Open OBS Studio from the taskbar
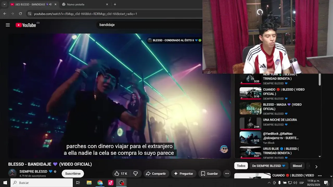 coord(121,183)
